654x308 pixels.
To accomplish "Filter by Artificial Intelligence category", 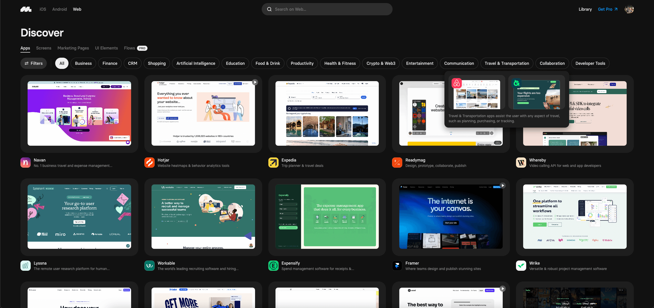I will pyautogui.click(x=196, y=63).
